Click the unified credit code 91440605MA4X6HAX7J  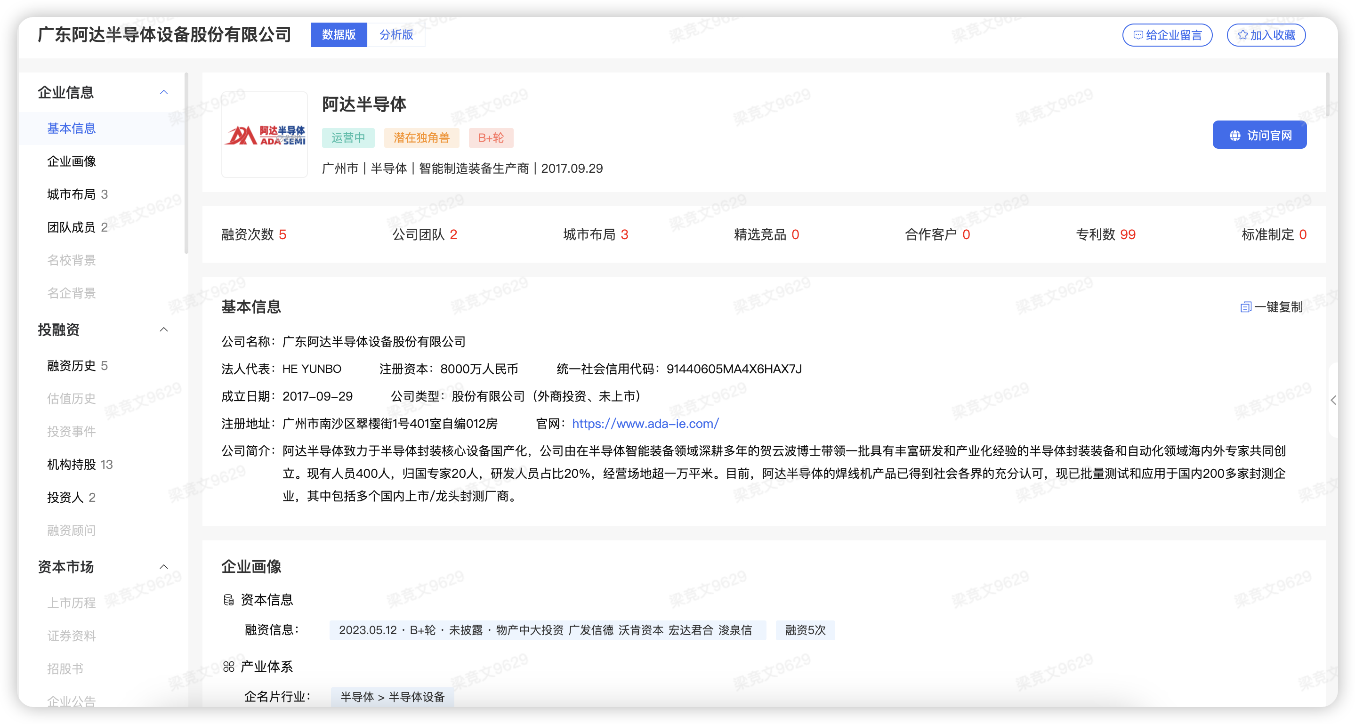click(x=734, y=369)
